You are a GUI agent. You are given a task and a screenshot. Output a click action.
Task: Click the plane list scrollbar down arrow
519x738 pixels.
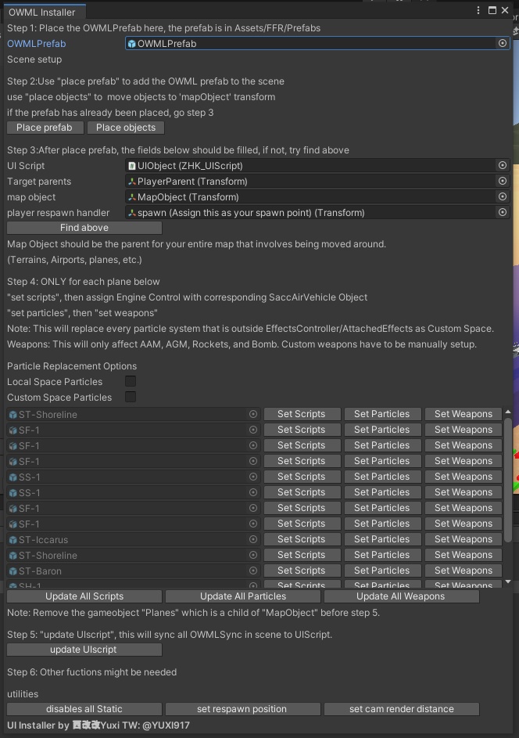click(x=508, y=582)
